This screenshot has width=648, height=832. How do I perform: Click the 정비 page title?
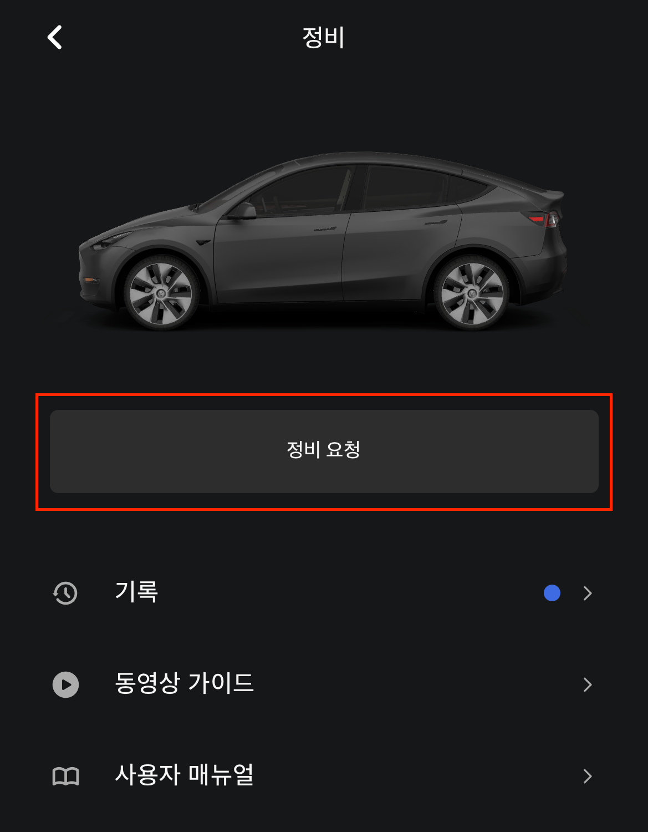(324, 37)
